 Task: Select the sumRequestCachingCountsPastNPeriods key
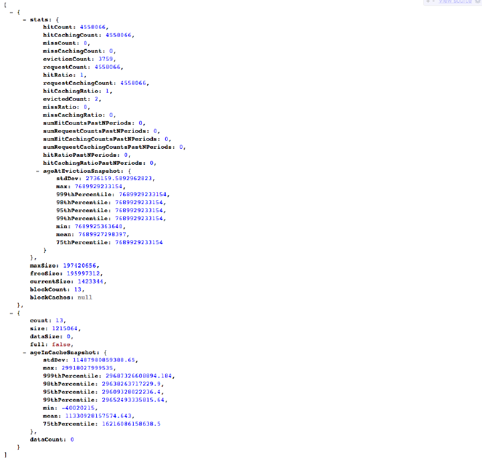[x=108, y=147]
